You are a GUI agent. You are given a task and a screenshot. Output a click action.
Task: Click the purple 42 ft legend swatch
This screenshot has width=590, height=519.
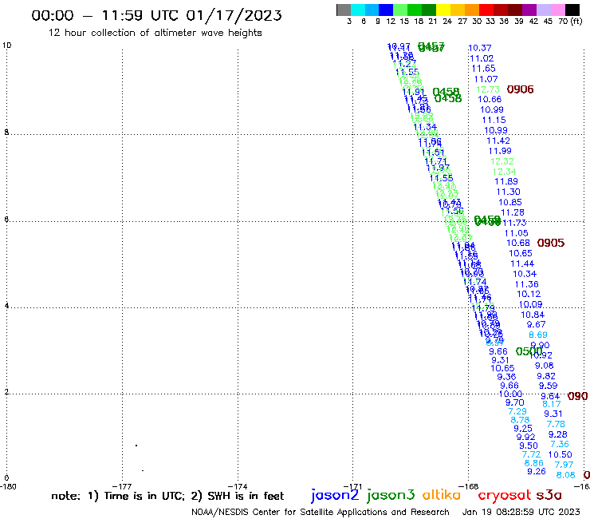pos(529,10)
